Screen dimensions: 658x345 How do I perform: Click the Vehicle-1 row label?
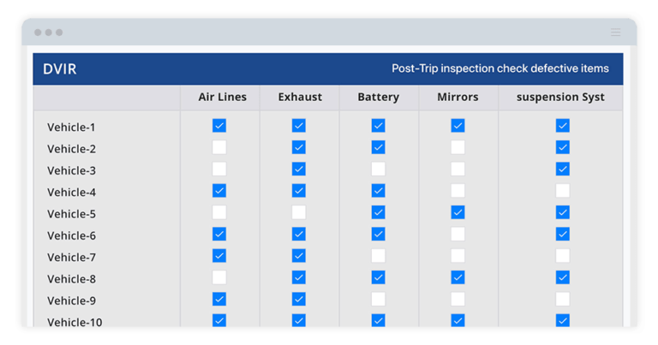click(x=71, y=127)
